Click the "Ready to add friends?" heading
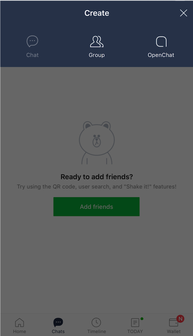This screenshot has width=193, height=336. (x=96, y=177)
